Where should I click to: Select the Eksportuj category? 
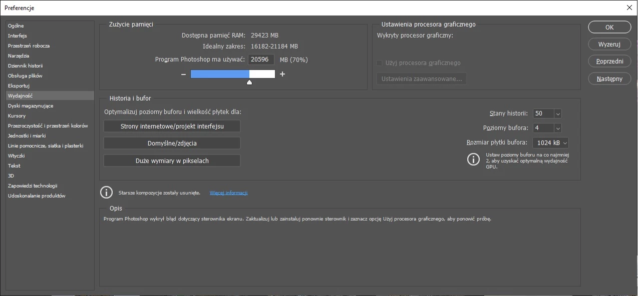pos(50,85)
